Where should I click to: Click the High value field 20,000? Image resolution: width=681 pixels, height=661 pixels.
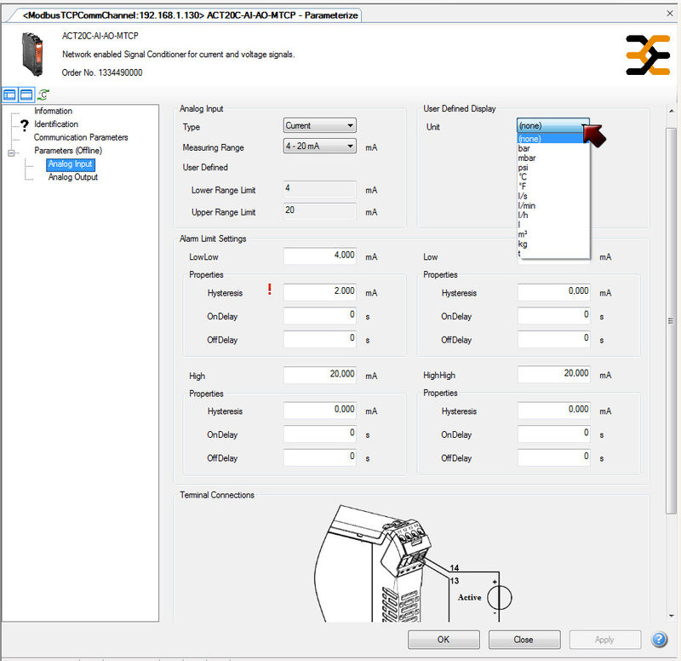click(x=320, y=375)
